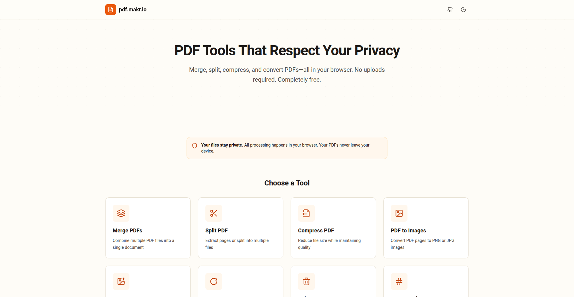The height and width of the screenshot is (297, 574).
Task: Click the pdf.makr.io site name
Action: point(133,10)
